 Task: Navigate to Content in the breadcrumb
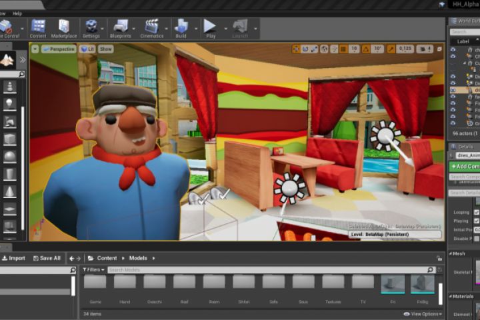coord(107,258)
